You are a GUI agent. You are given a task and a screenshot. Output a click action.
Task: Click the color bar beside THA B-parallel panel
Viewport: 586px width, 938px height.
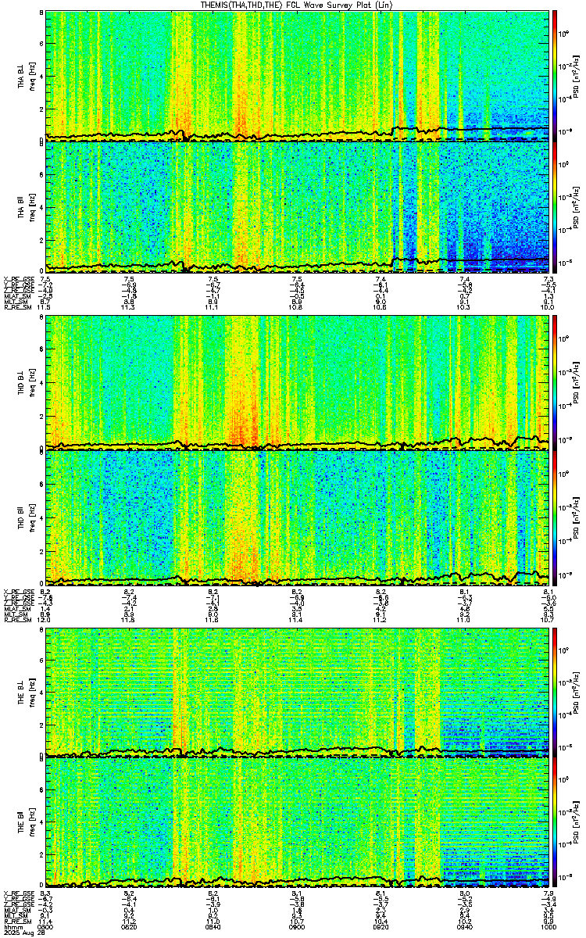(556, 206)
